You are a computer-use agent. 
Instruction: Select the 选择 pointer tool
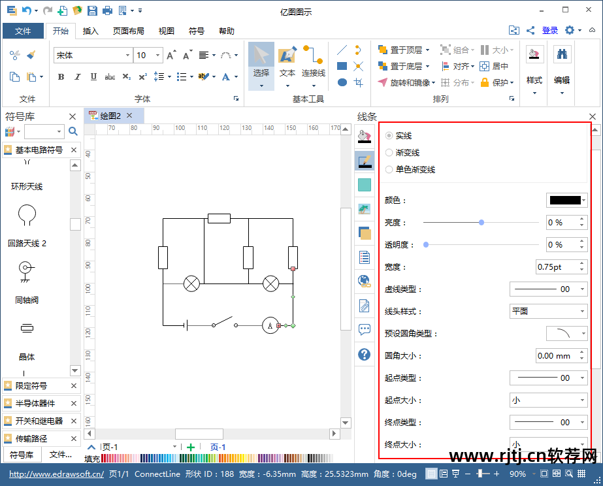pos(261,65)
